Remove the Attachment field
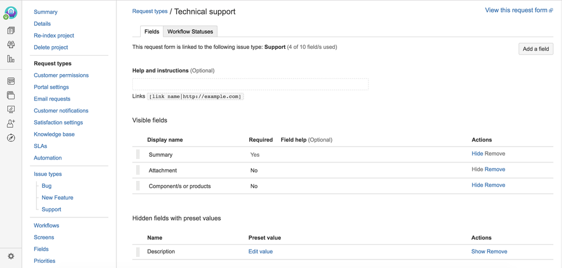The image size is (562, 268). pyautogui.click(x=495, y=169)
